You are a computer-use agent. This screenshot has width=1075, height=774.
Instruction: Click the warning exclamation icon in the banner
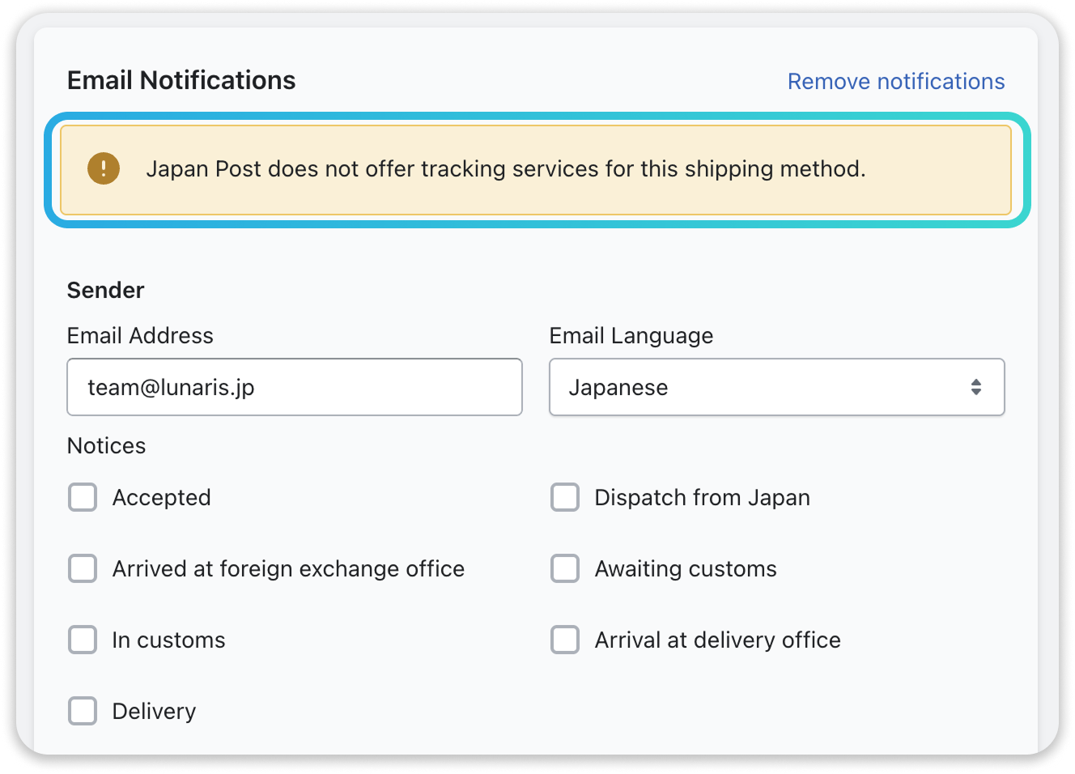tap(104, 168)
